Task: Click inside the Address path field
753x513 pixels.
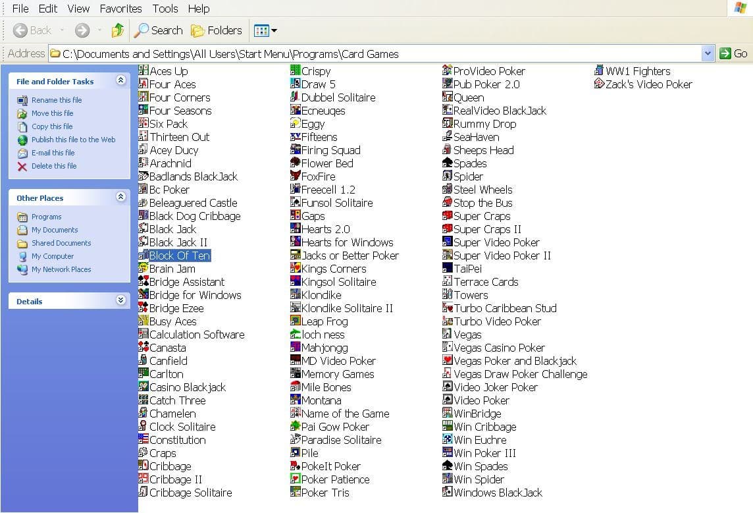Action: (x=375, y=53)
